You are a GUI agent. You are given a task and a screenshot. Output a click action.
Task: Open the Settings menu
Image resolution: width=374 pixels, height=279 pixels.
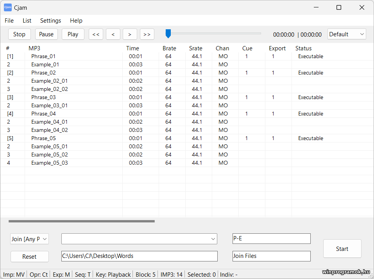pyautogui.click(x=50, y=21)
